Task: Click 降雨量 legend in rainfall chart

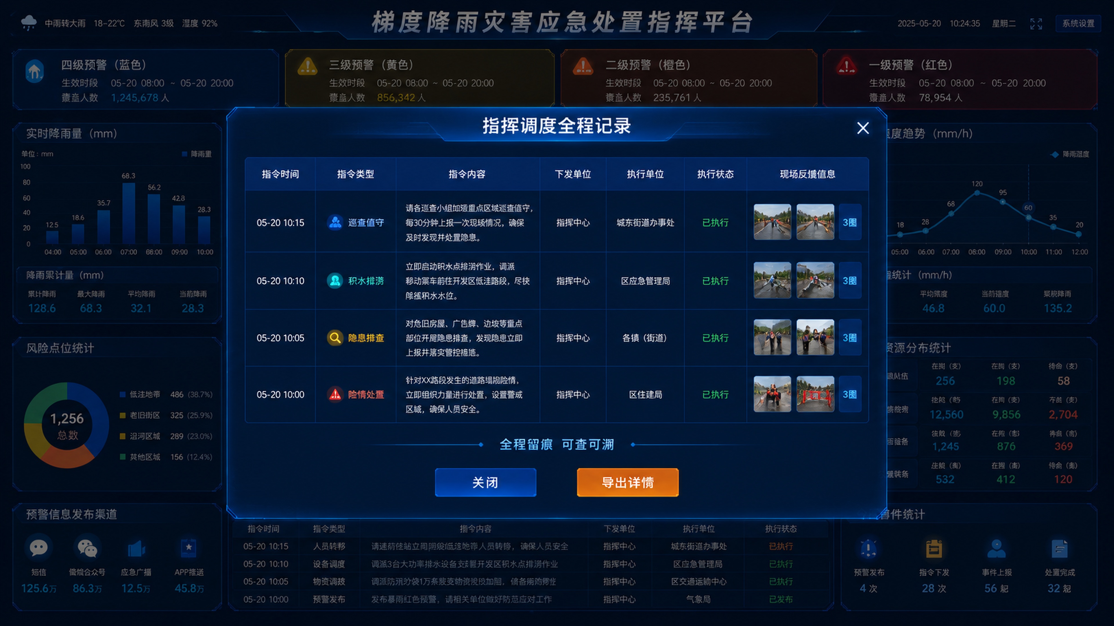Action: pyautogui.click(x=197, y=154)
